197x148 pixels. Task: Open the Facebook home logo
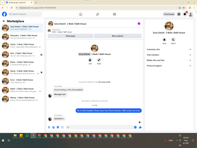pos(4,14)
